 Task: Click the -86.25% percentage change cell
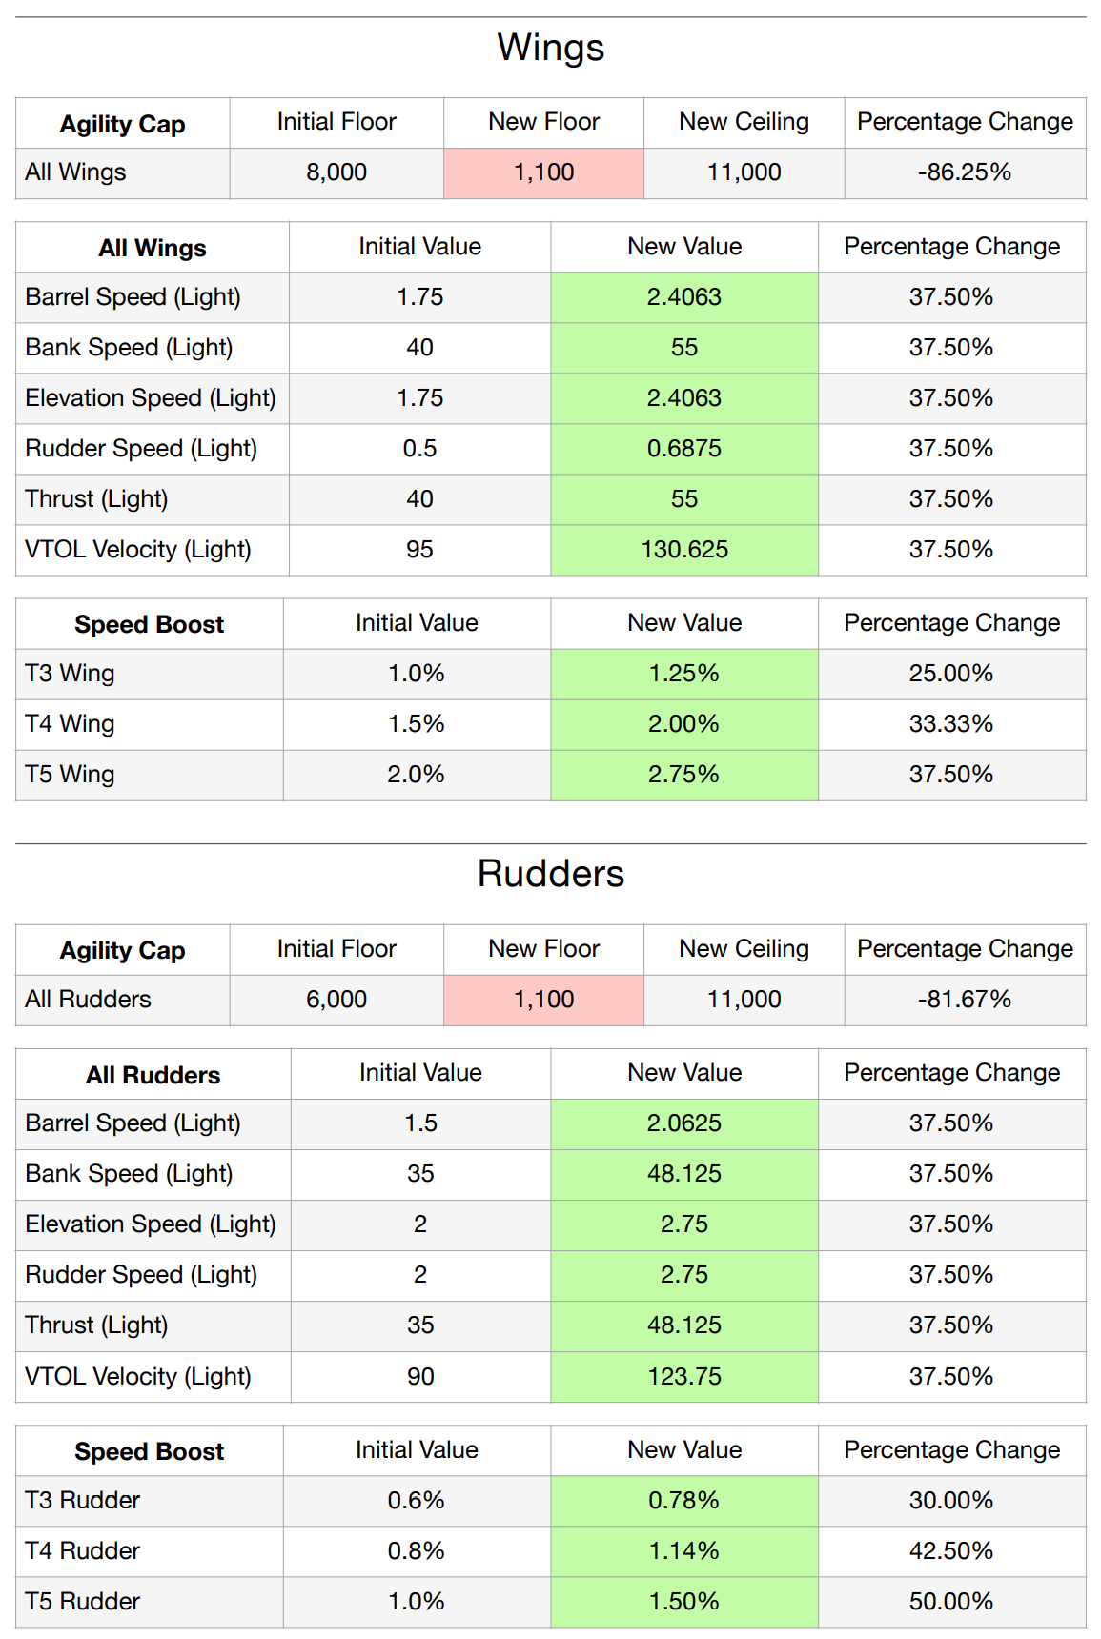(964, 172)
